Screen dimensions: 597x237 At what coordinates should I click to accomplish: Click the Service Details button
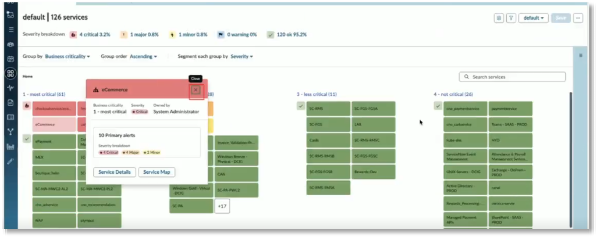tap(115, 172)
